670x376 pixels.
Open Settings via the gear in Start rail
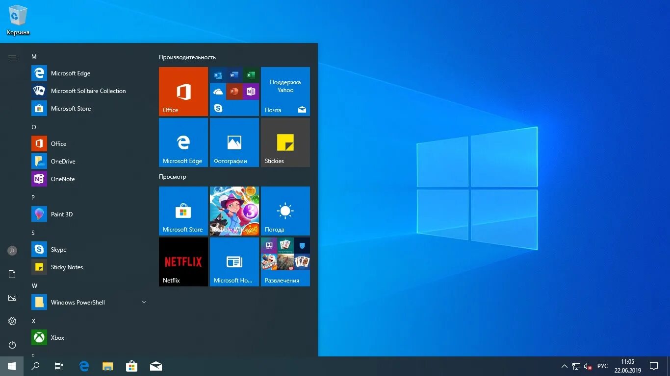point(12,321)
